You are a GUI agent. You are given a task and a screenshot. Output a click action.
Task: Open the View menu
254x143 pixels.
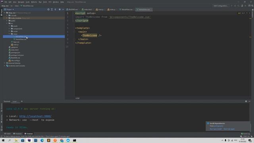click(x=15, y=2)
